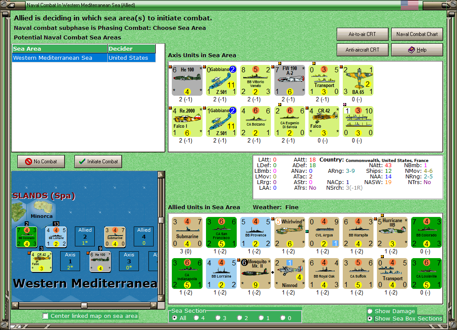The height and width of the screenshot is (330, 457).
Task: Select sea section 3 radio button
Action: [218, 318]
